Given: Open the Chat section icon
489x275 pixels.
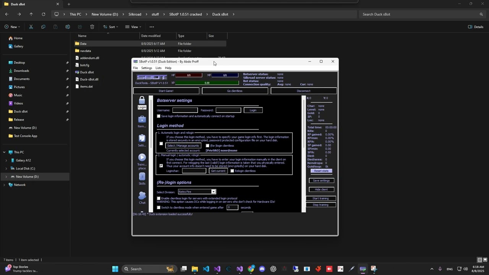Looking at the screenshot, I should pos(142,196).
